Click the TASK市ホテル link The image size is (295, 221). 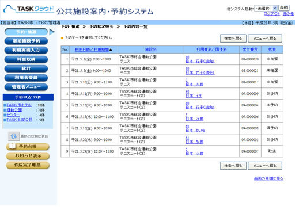19,105
